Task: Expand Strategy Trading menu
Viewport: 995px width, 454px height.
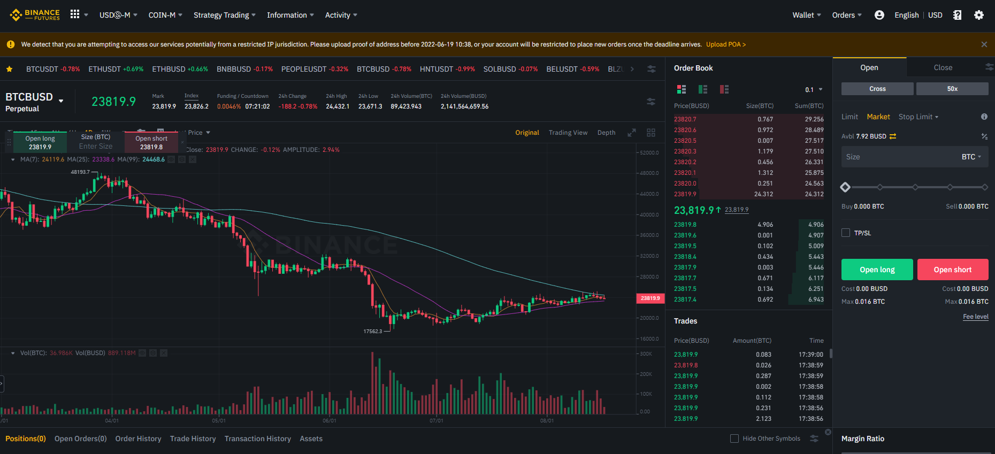Action: point(225,15)
